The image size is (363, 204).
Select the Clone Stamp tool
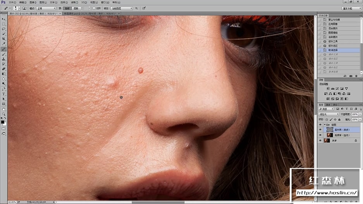pyautogui.click(x=3, y=59)
